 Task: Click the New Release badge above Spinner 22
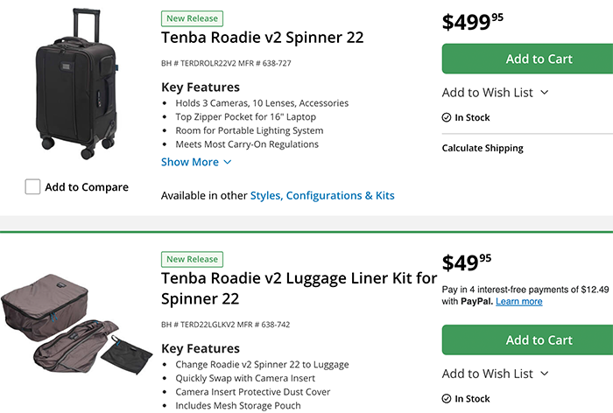[x=194, y=17]
